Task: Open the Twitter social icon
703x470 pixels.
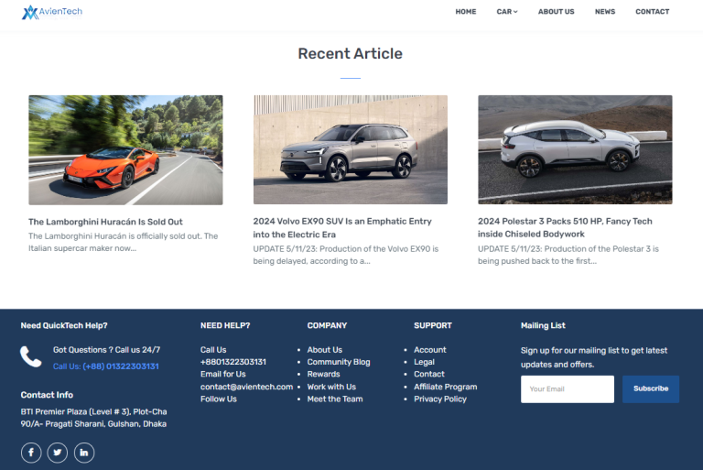Action: pyautogui.click(x=58, y=453)
